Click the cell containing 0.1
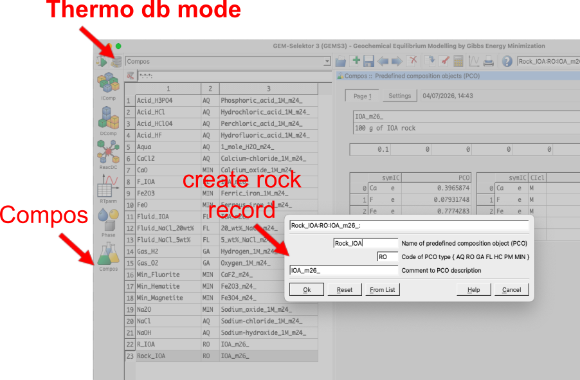Image resolution: width=580 pixels, height=380 pixels. pos(370,149)
